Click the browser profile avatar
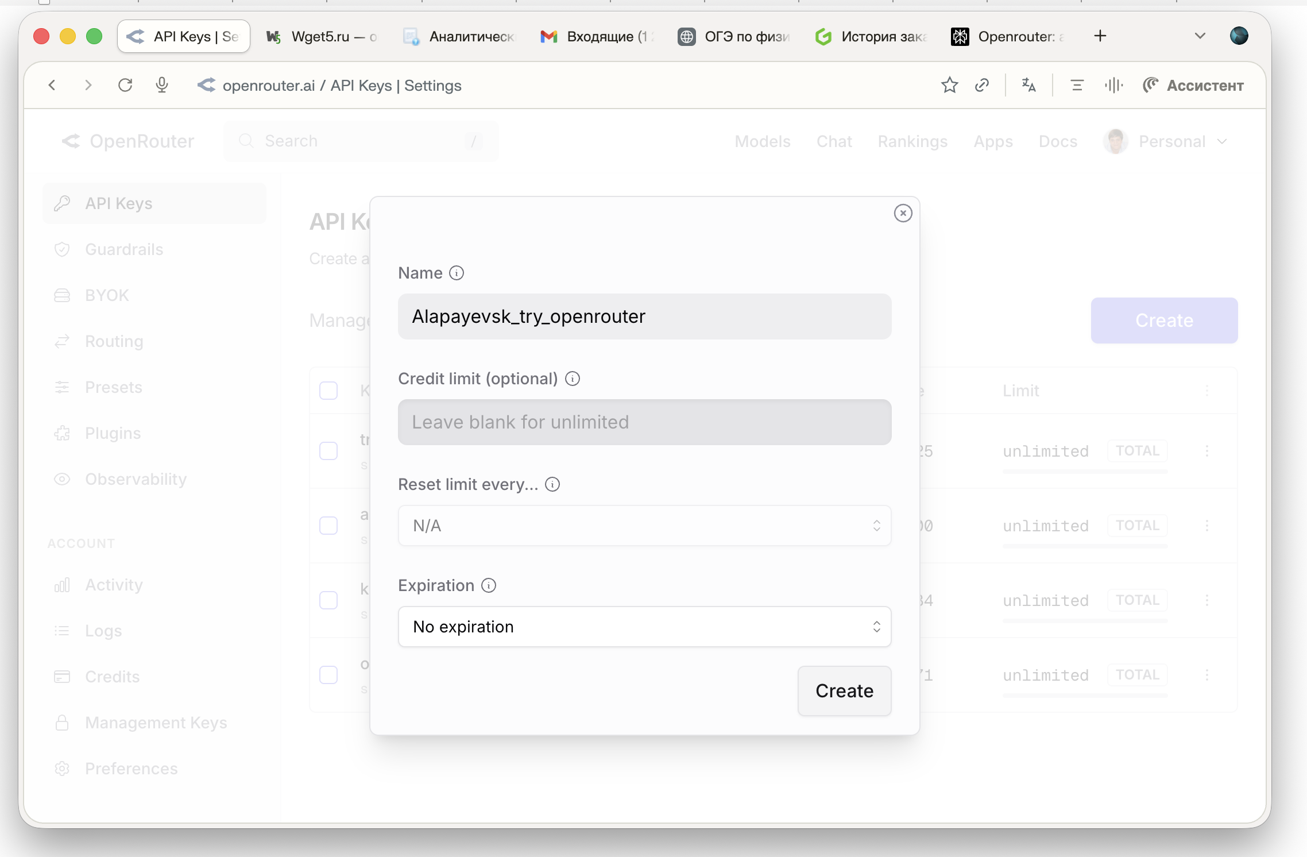1307x857 pixels. 1239,36
